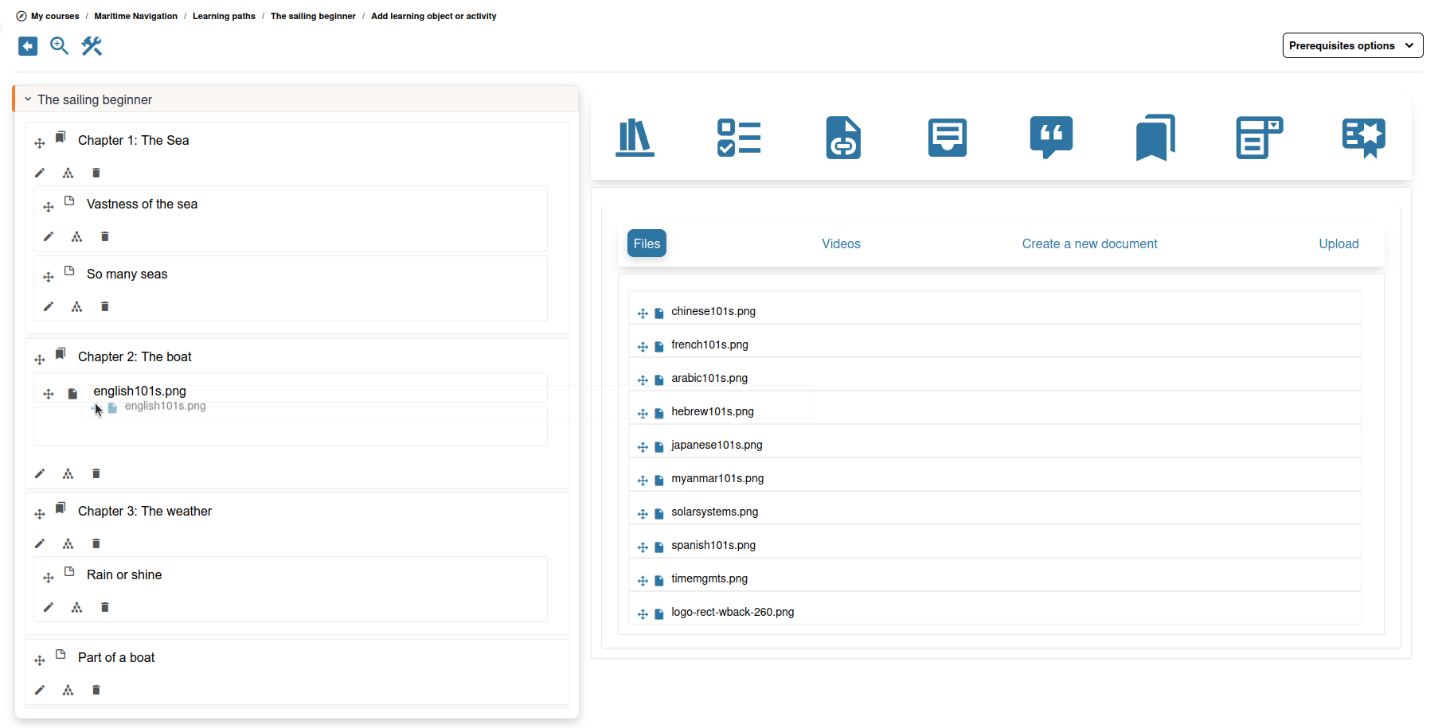Select the add section bookmark icon

[1155, 138]
